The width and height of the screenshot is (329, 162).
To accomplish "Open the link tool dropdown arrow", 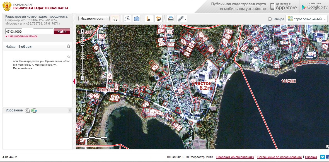I will click(x=185, y=19).
